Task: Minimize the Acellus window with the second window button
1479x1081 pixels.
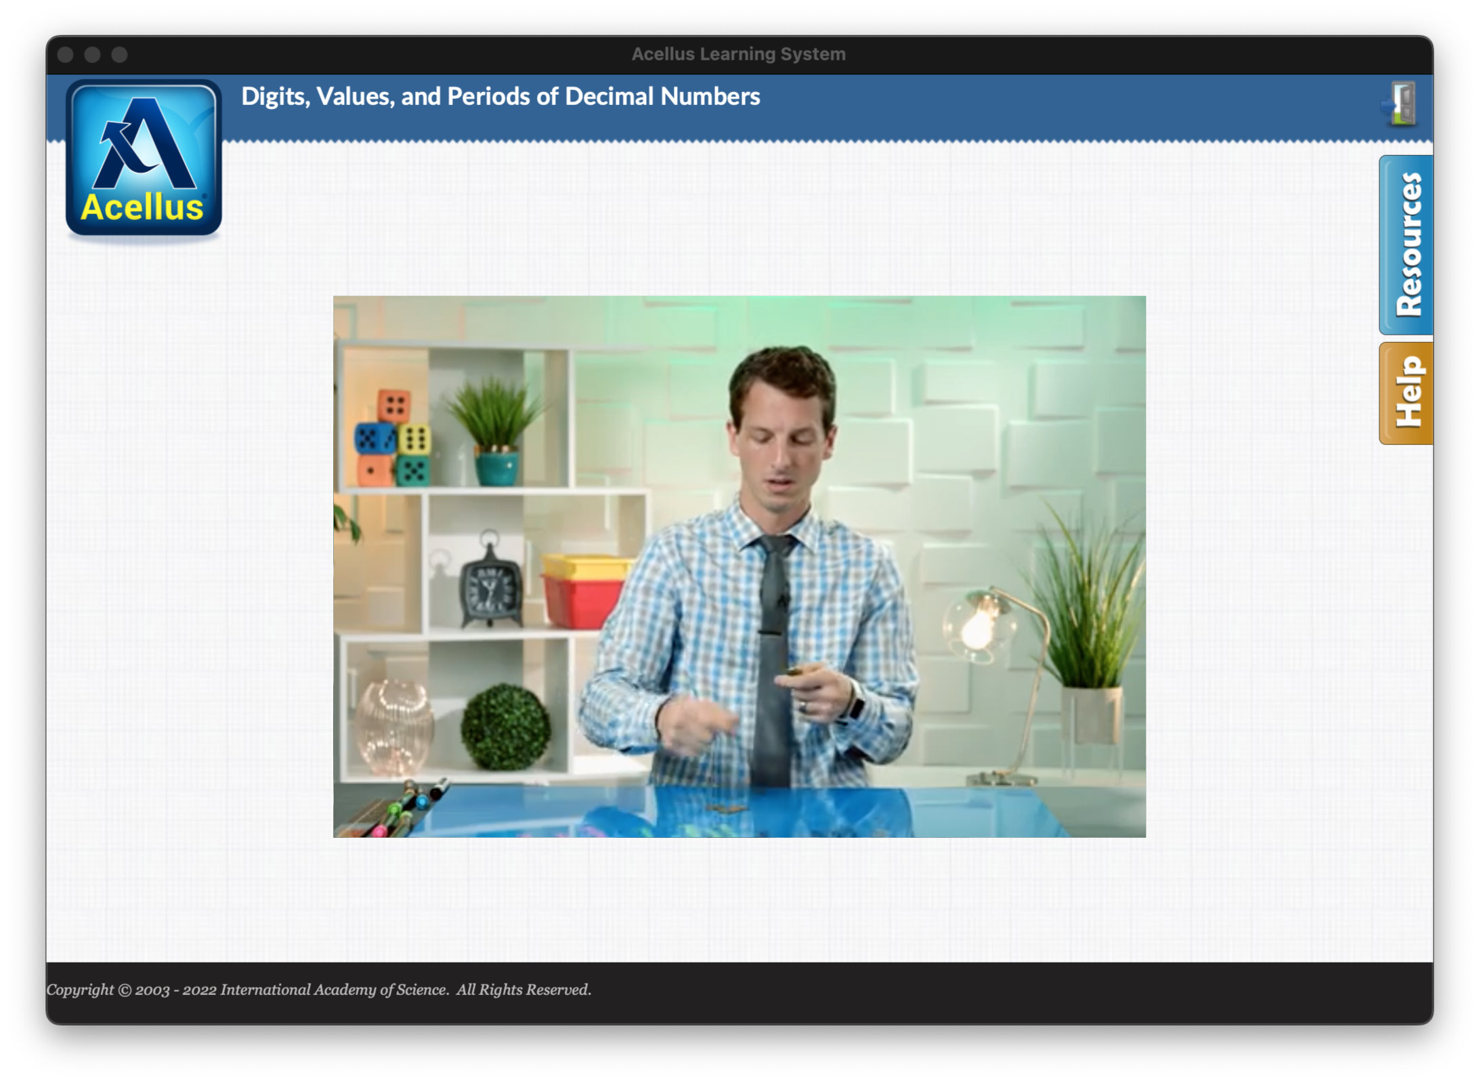Action: tap(93, 54)
